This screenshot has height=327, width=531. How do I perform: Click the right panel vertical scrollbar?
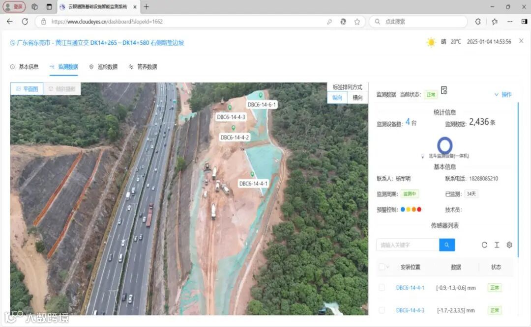(518, 179)
